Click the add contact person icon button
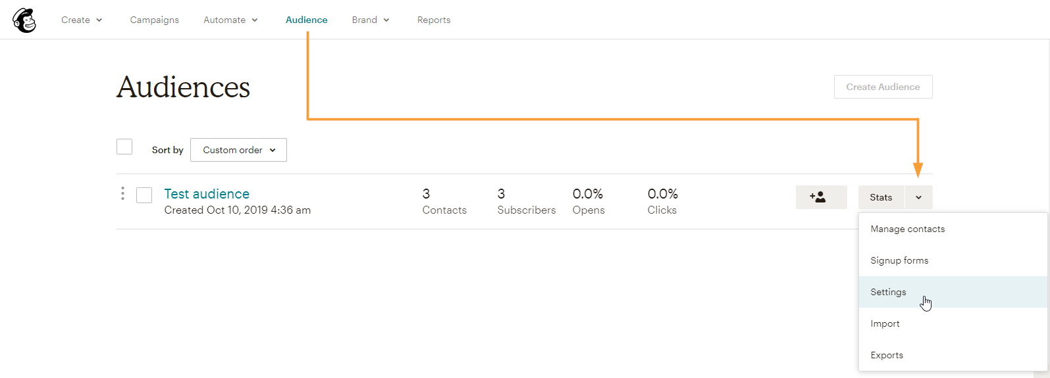This screenshot has height=378, width=1050. click(821, 197)
